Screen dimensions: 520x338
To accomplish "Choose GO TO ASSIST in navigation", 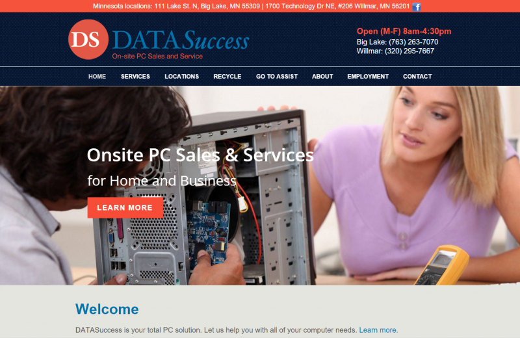I will (277, 76).
